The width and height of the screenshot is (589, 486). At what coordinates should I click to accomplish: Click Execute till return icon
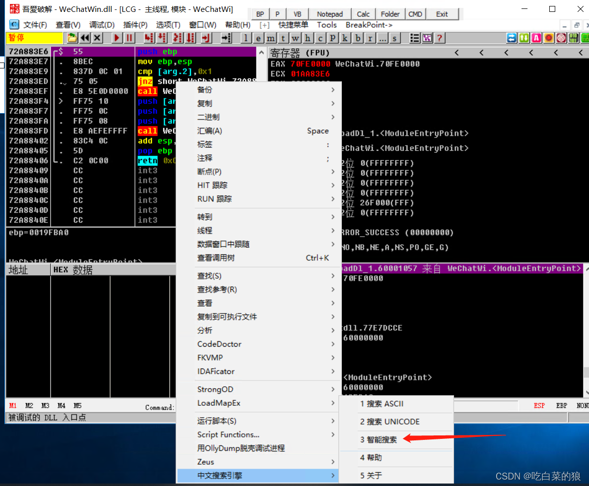click(206, 38)
